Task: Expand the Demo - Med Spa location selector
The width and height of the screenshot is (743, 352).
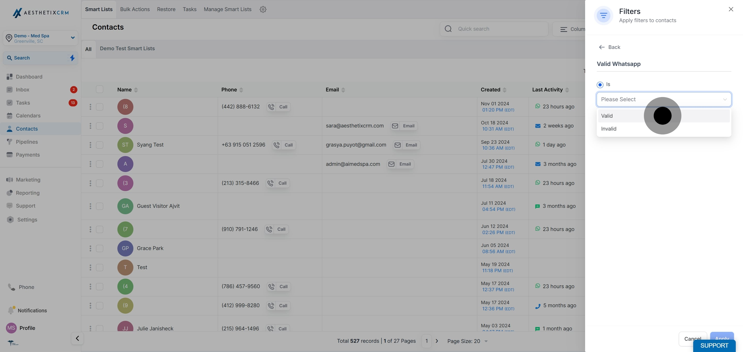Action: click(72, 38)
